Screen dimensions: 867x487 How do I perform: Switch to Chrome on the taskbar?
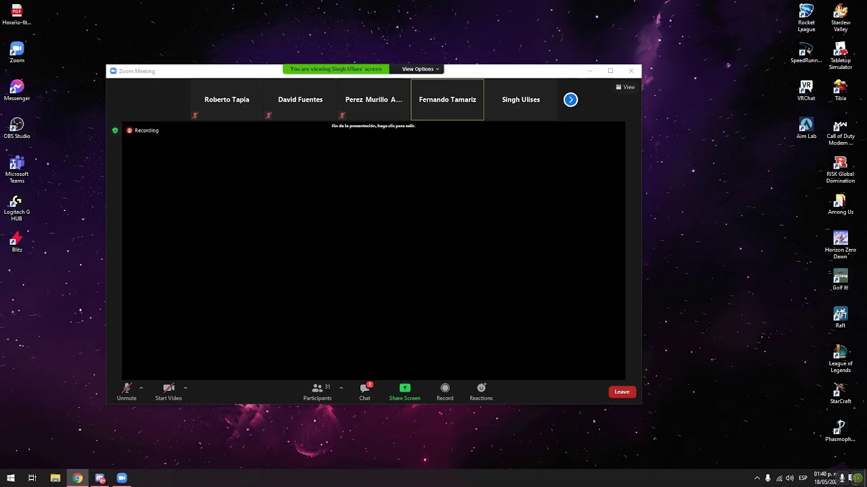point(78,478)
